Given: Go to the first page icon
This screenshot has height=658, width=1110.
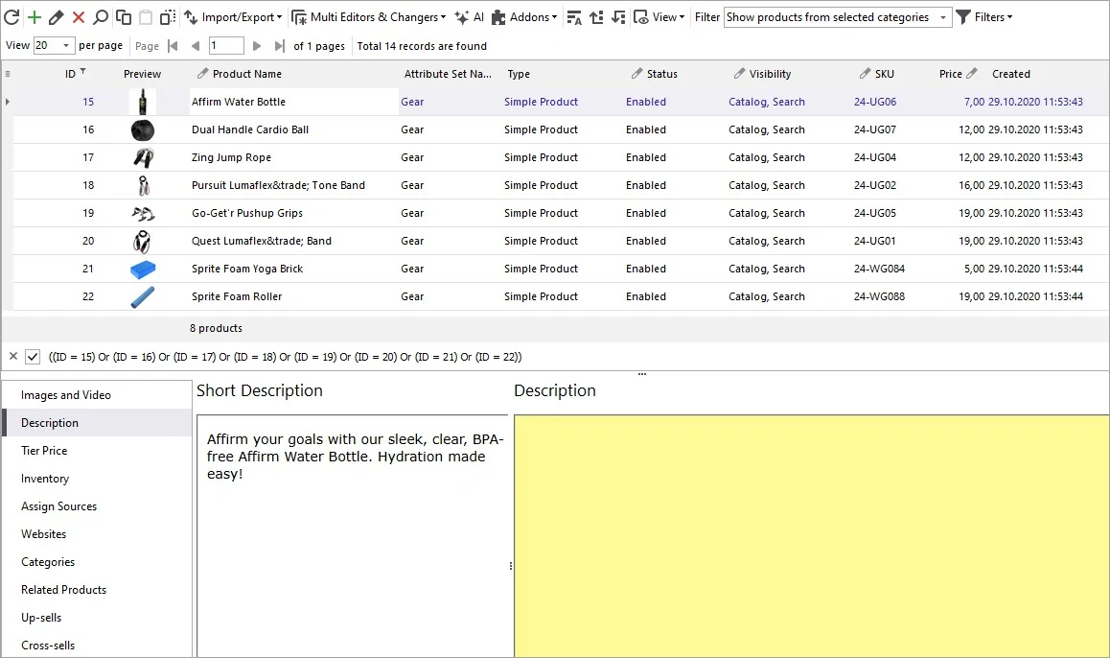Looking at the screenshot, I should tap(173, 46).
